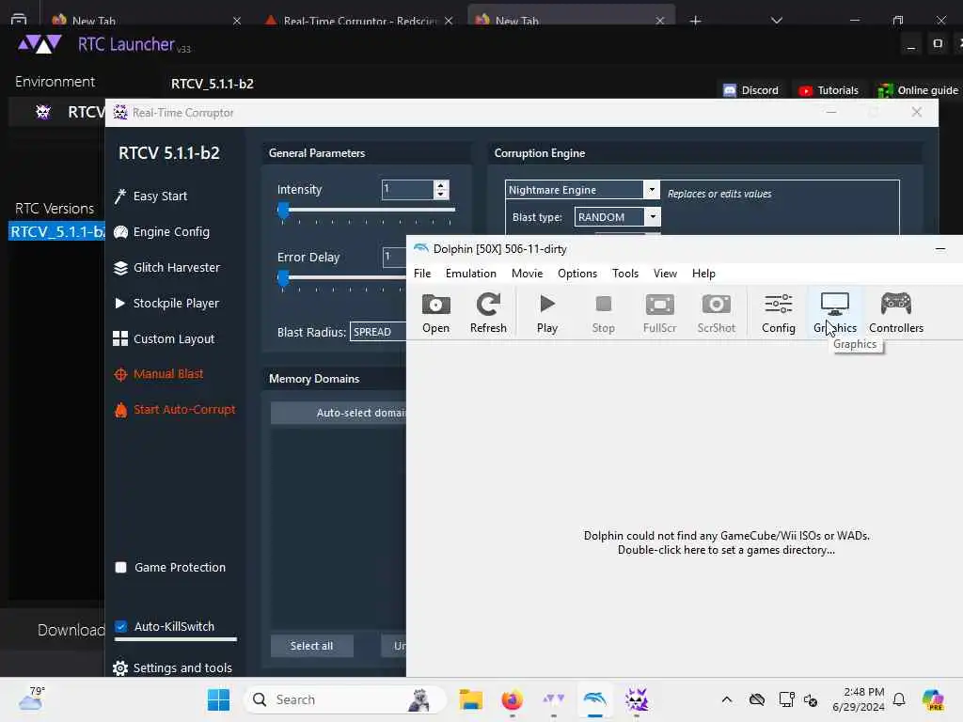Open Stockpile Player in the RTCV sidebar
The image size is (963, 722).
tap(166, 304)
